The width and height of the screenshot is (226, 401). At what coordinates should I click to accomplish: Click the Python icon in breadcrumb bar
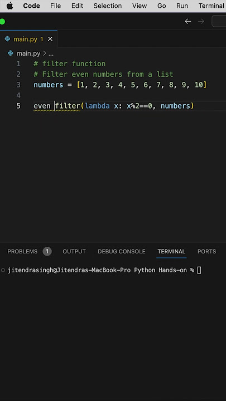(x=11, y=53)
